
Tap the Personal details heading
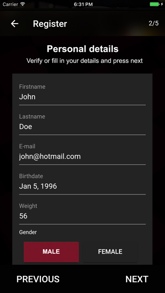point(82,49)
